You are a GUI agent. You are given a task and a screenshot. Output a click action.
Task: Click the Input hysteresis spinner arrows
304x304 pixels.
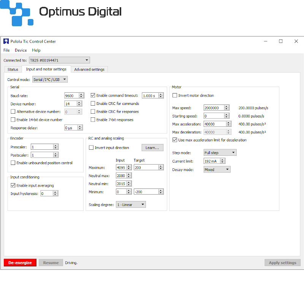pyautogui.click(x=55, y=193)
